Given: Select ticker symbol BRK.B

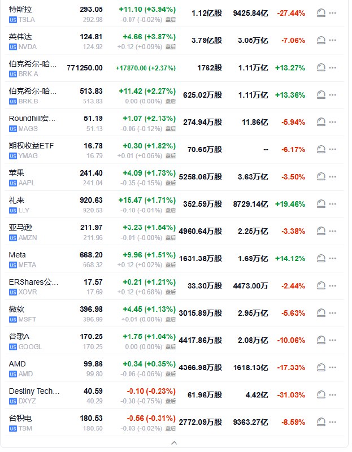Looking at the screenshot, I should pos(28,101).
